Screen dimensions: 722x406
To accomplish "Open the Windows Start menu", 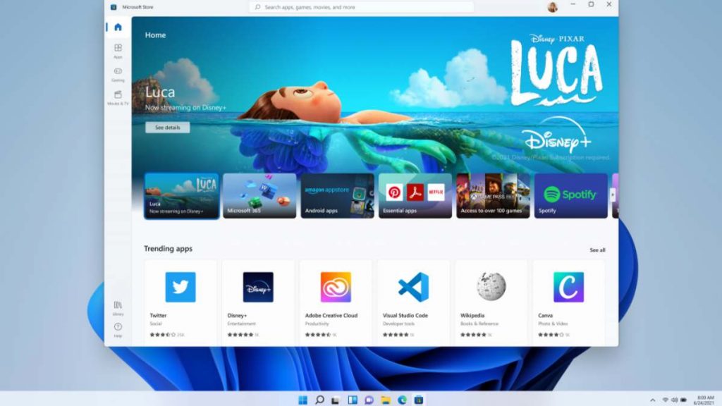I will [x=303, y=400].
